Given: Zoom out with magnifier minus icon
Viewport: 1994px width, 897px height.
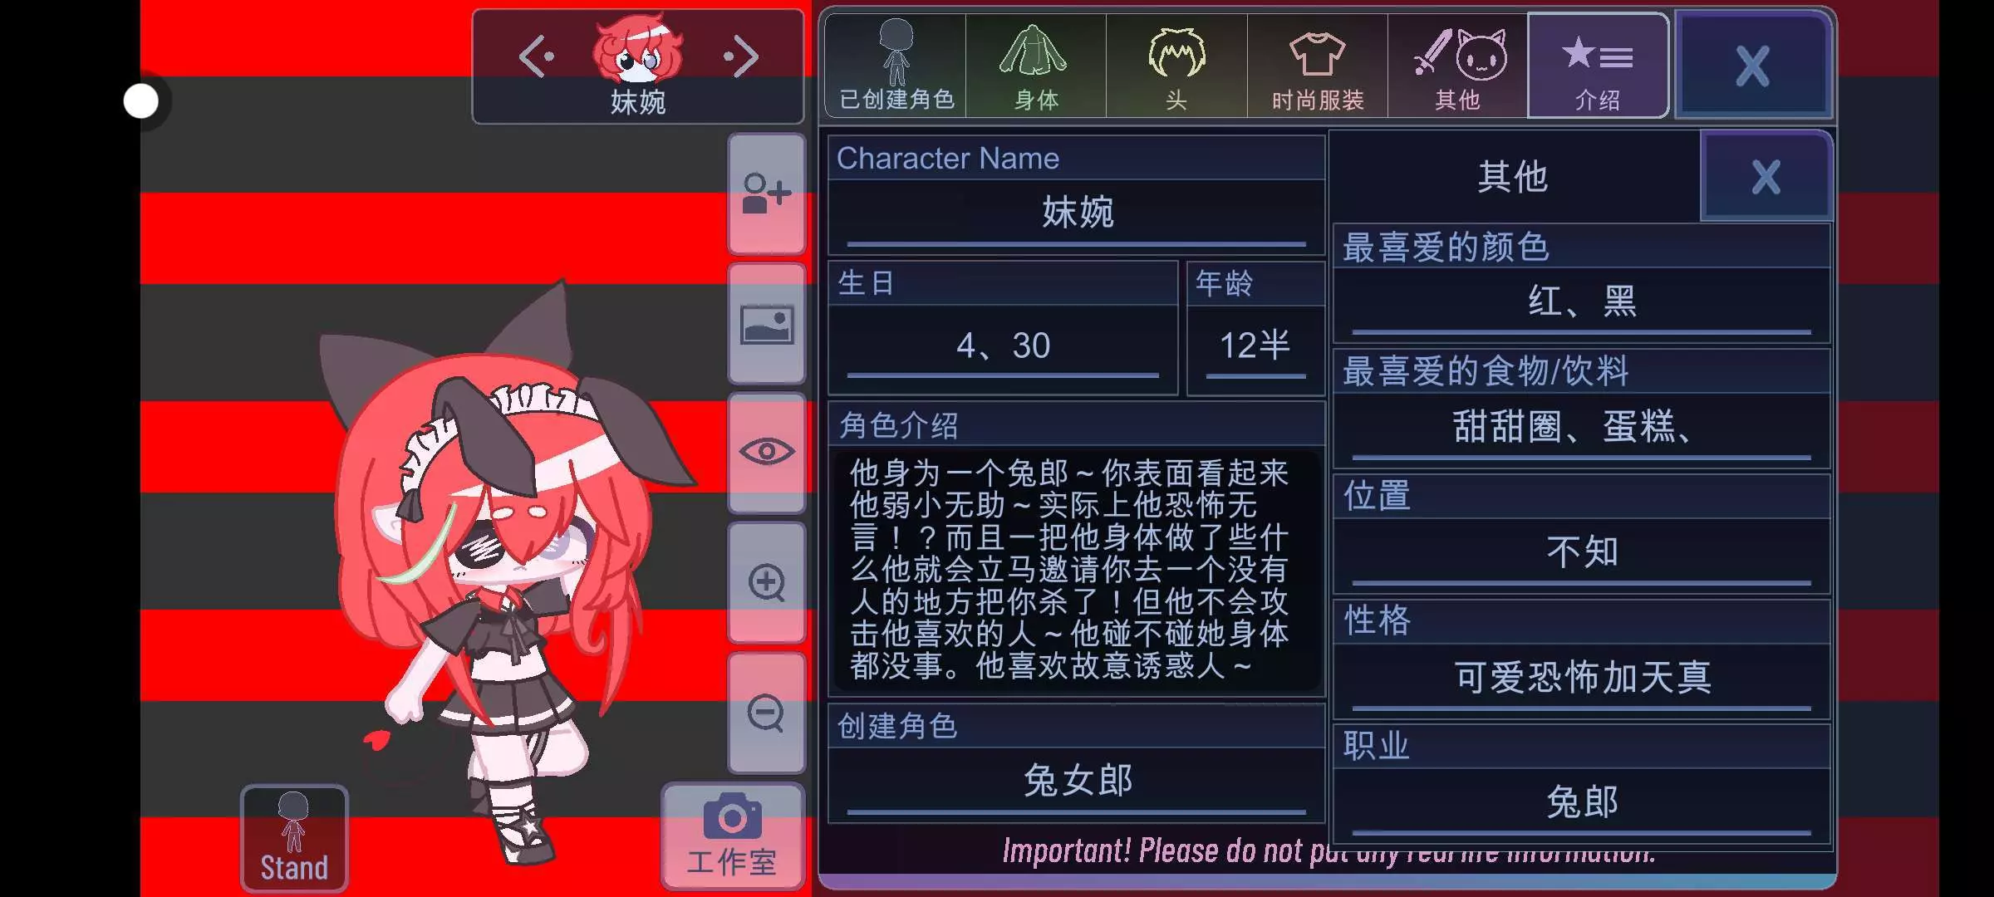Looking at the screenshot, I should click(766, 713).
